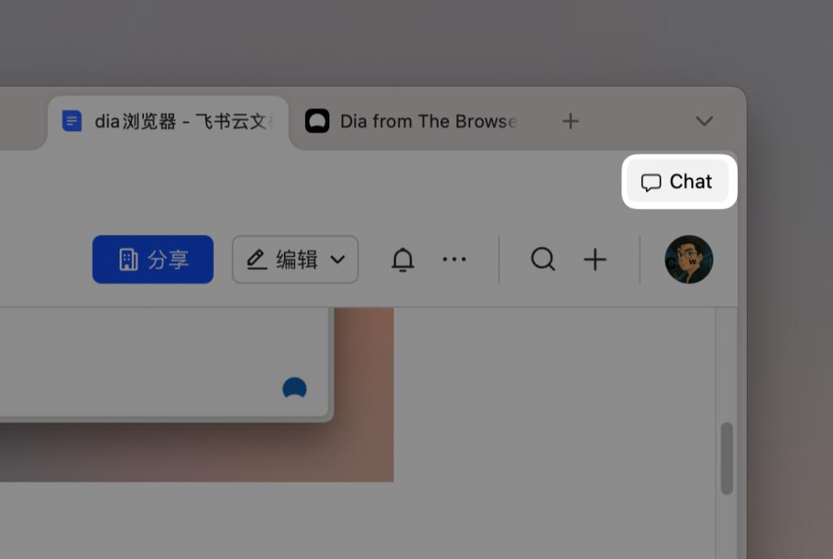Open the notifications bell icon
The width and height of the screenshot is (833, 559).
[403, 259]
